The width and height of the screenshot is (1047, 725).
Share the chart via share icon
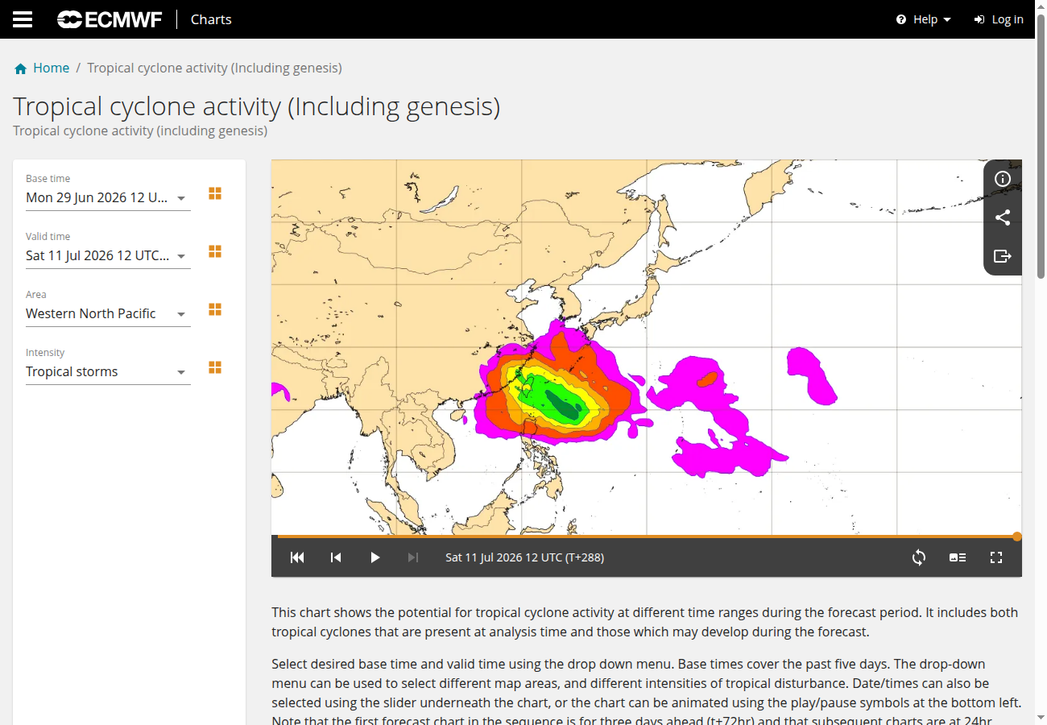1003,217
